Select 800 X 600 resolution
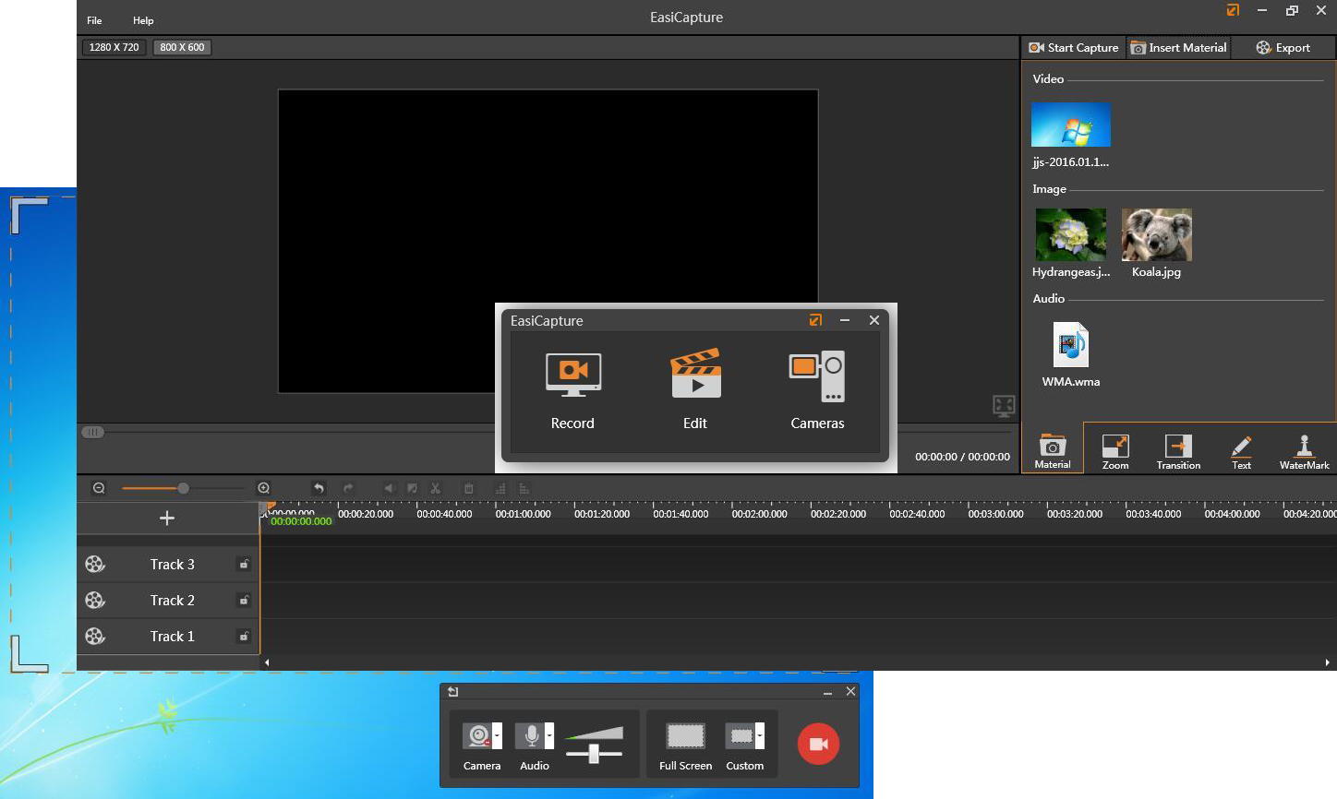 (x=183, y=47)
